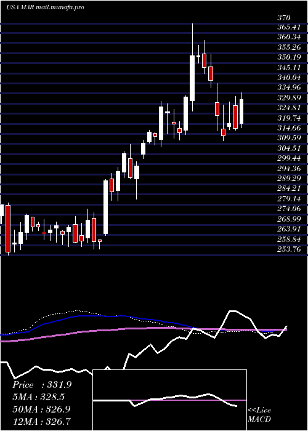Click the 304.51 price axis label
Screen dimensions: 308x431
click(x=288, y=148)
